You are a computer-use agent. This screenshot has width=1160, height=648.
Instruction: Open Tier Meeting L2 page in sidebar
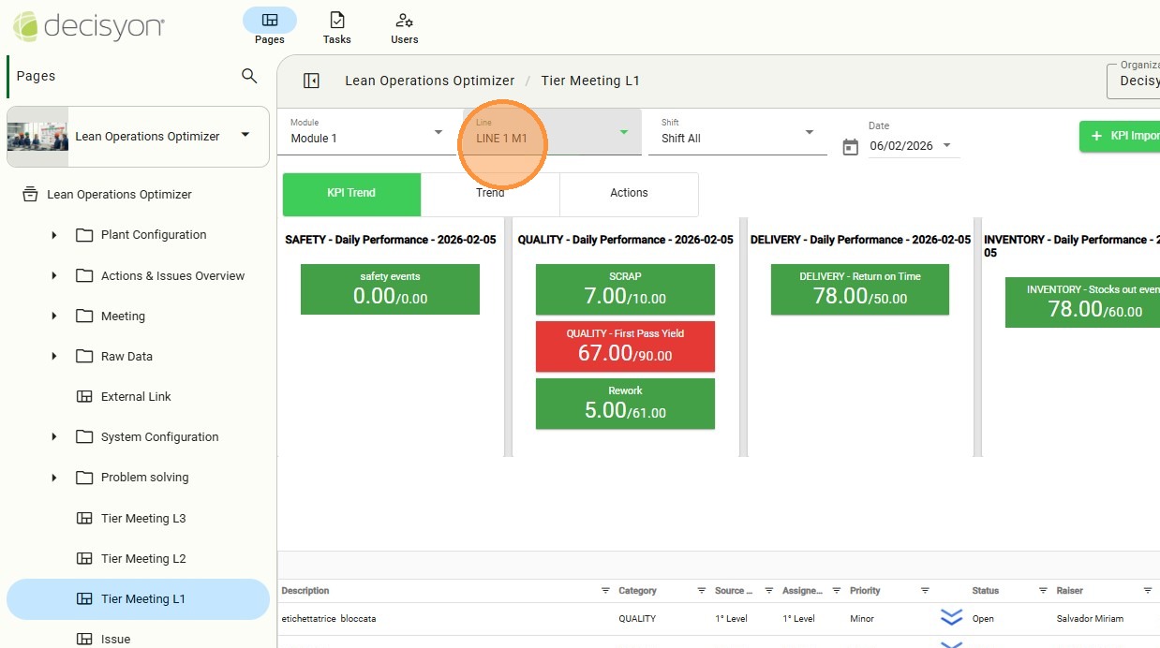(143, 559)
